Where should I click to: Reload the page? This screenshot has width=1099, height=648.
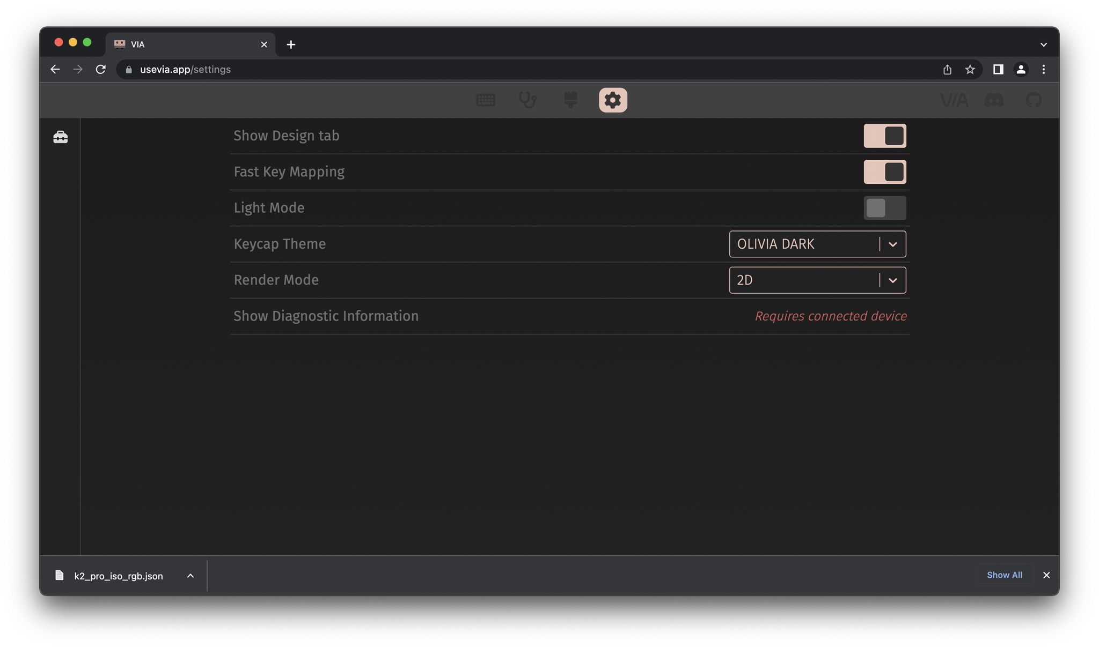[x=100, y=70]
